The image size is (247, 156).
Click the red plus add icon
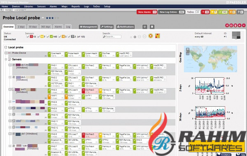tap(240, 25)
